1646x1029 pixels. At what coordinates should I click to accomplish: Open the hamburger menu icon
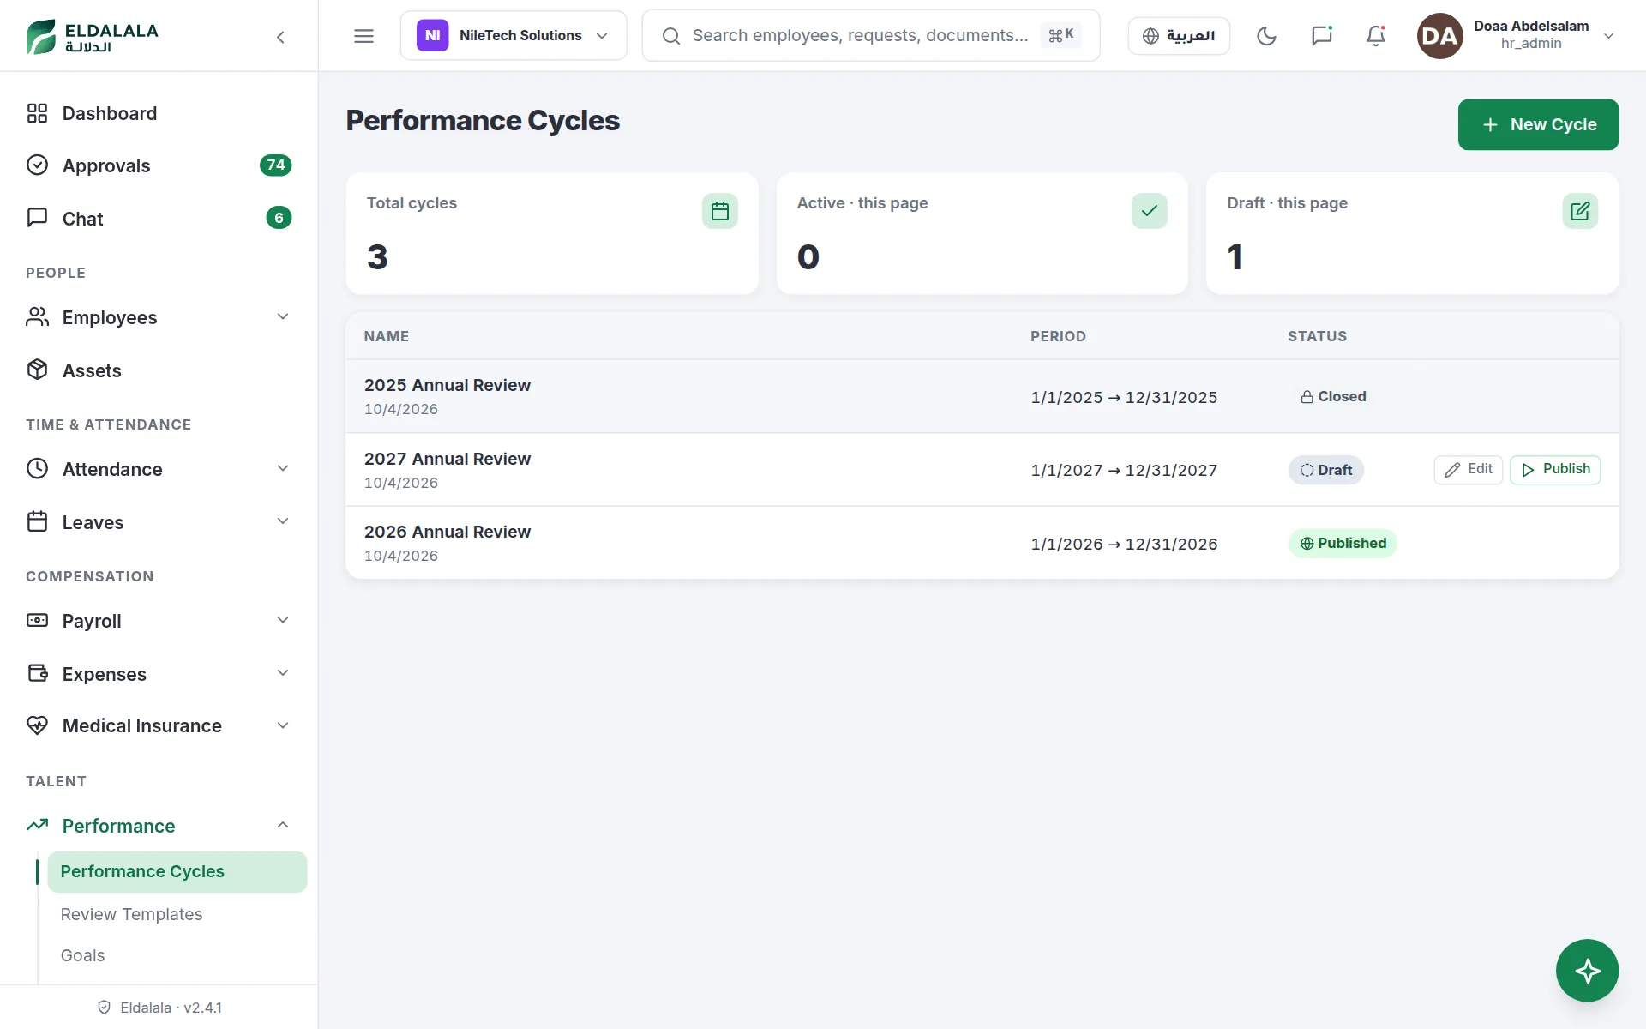(x=363, y=36)
